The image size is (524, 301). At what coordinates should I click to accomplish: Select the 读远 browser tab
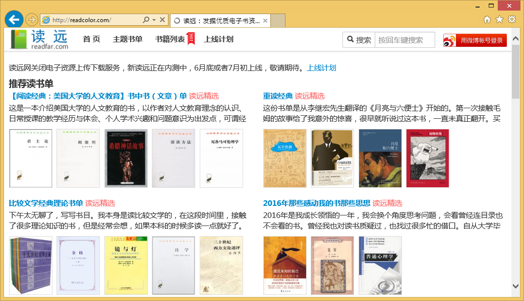coord(220,21)
